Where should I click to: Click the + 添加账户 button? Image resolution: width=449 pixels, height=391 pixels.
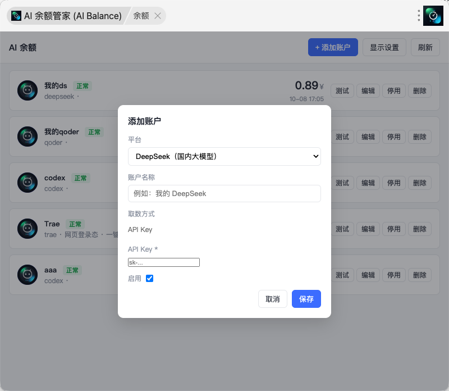pos(333,47)
